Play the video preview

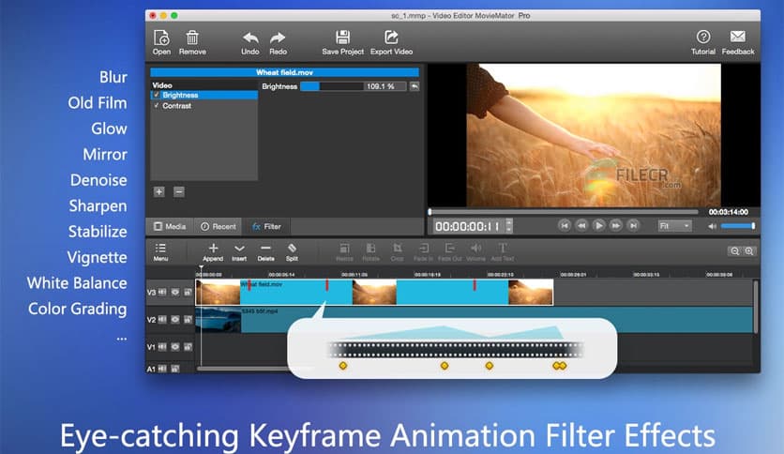point(598,226)
